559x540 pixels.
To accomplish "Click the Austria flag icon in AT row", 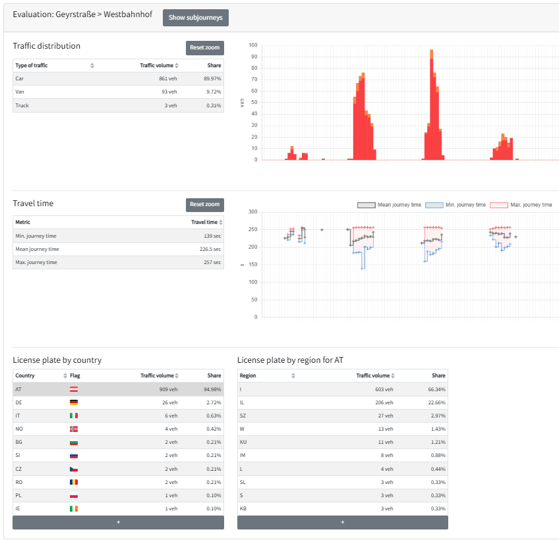I will [x=74, y=389].
